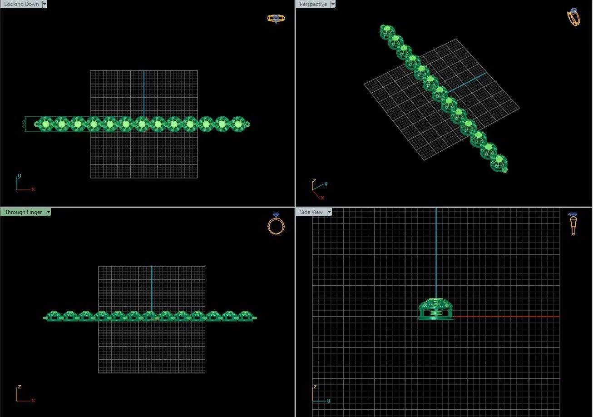Click the XY axis indicator in Looking Down viewport
The image size is (593, 417).
[25, 182]
